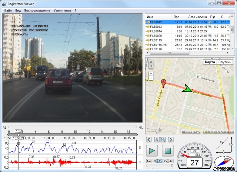Click the S speed graph label
This screenshot has height=172, width=237.
(x=140, y=148)
